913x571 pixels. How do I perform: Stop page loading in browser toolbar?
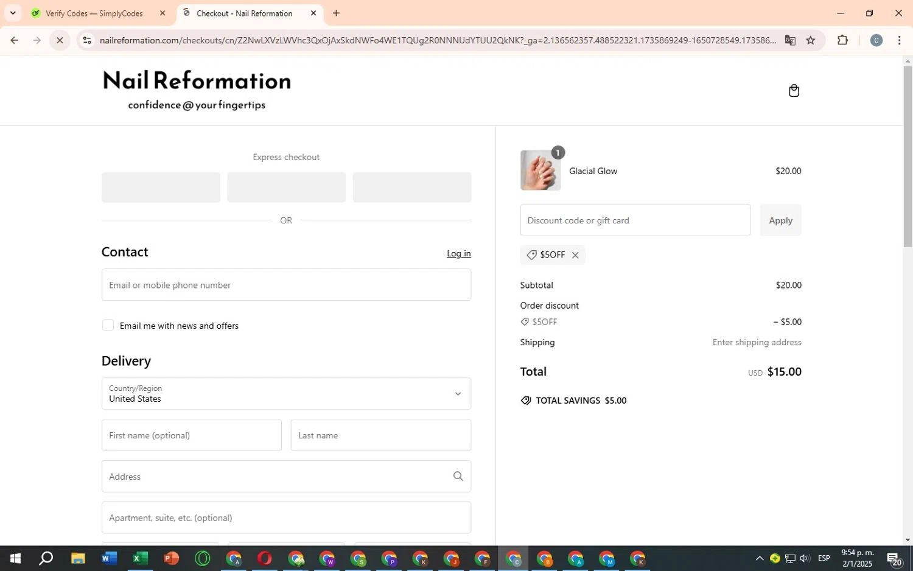pos(60,40)
